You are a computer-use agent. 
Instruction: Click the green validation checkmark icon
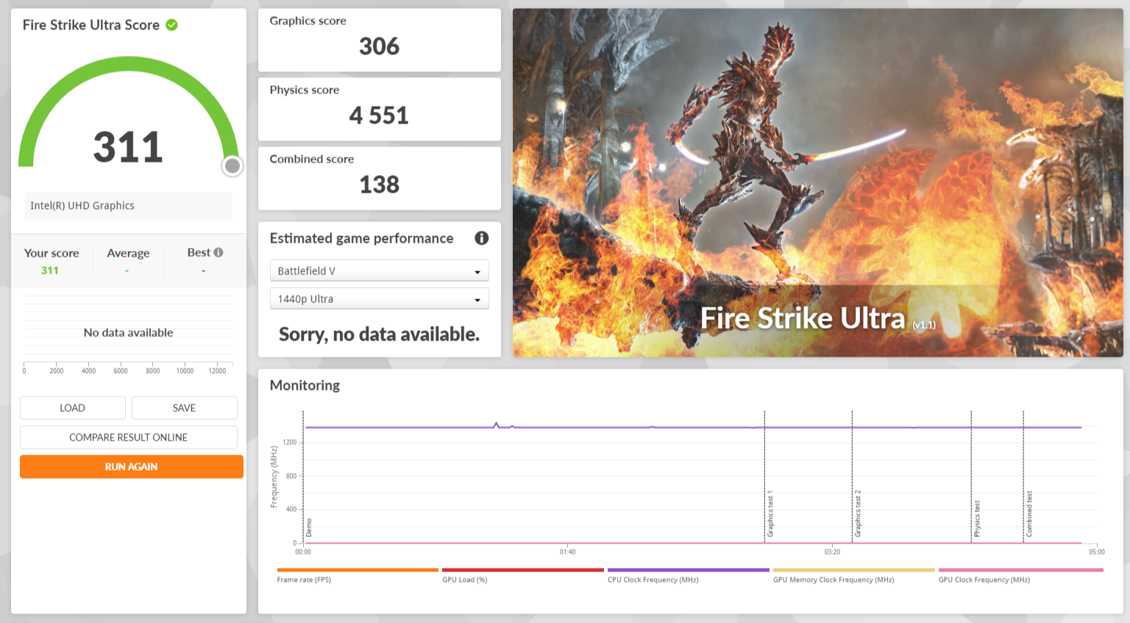click(171, 25)
